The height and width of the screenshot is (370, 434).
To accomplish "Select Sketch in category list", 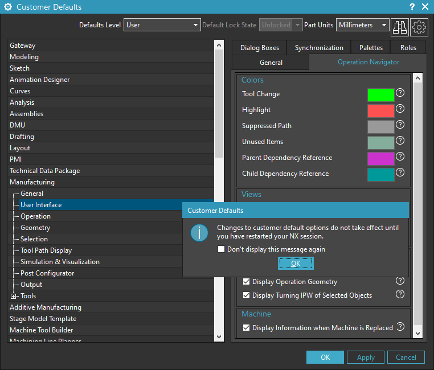I will (110, 68).
